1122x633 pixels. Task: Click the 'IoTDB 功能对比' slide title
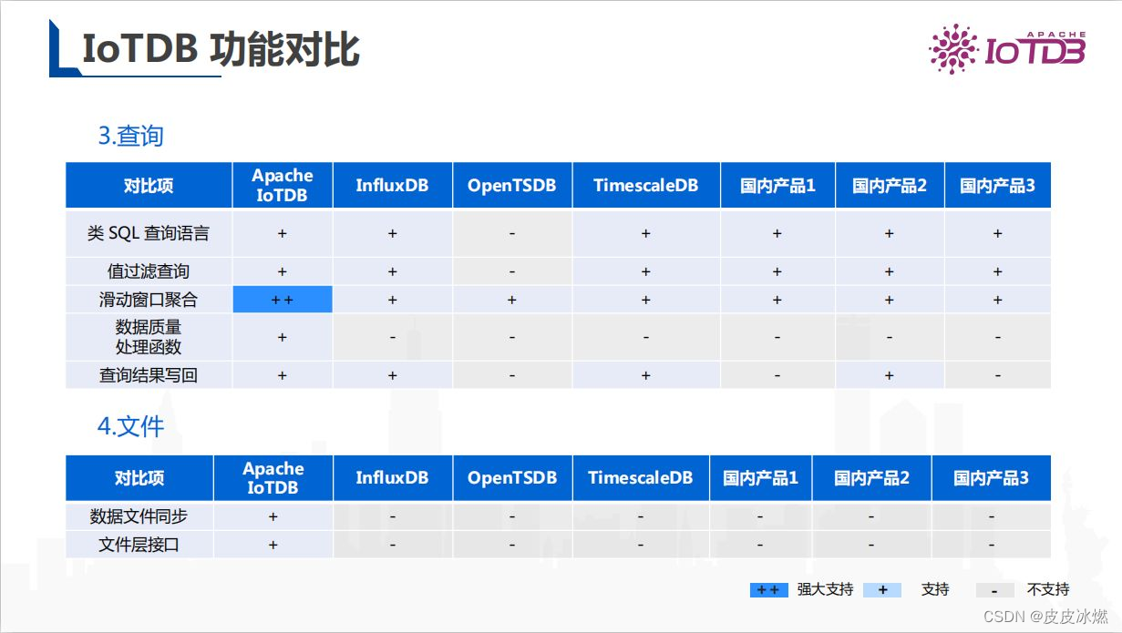pyautogui.click(x=221, y=49)
